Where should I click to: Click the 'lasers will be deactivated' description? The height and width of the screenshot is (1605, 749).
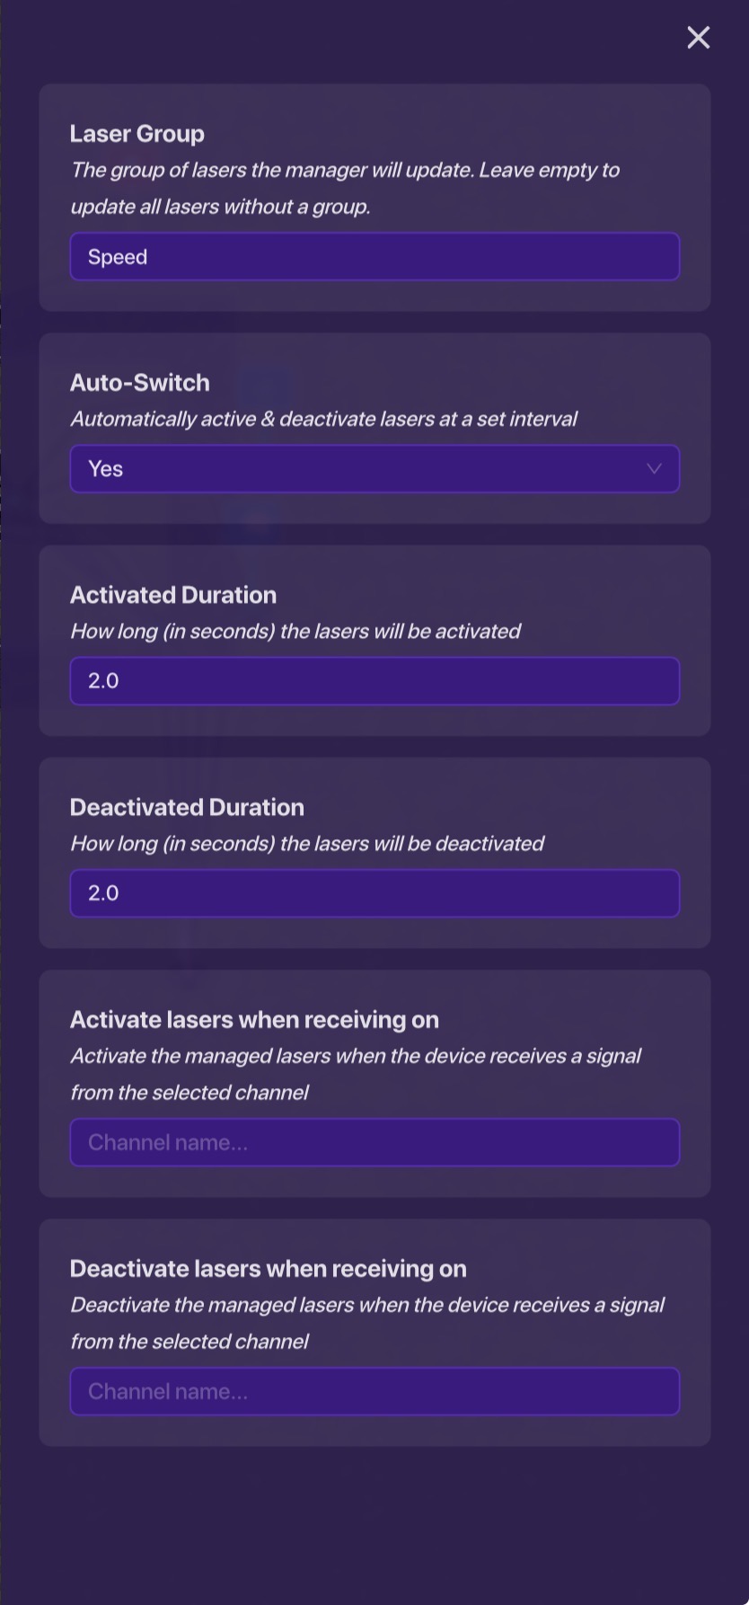click(x=307, y=843)
